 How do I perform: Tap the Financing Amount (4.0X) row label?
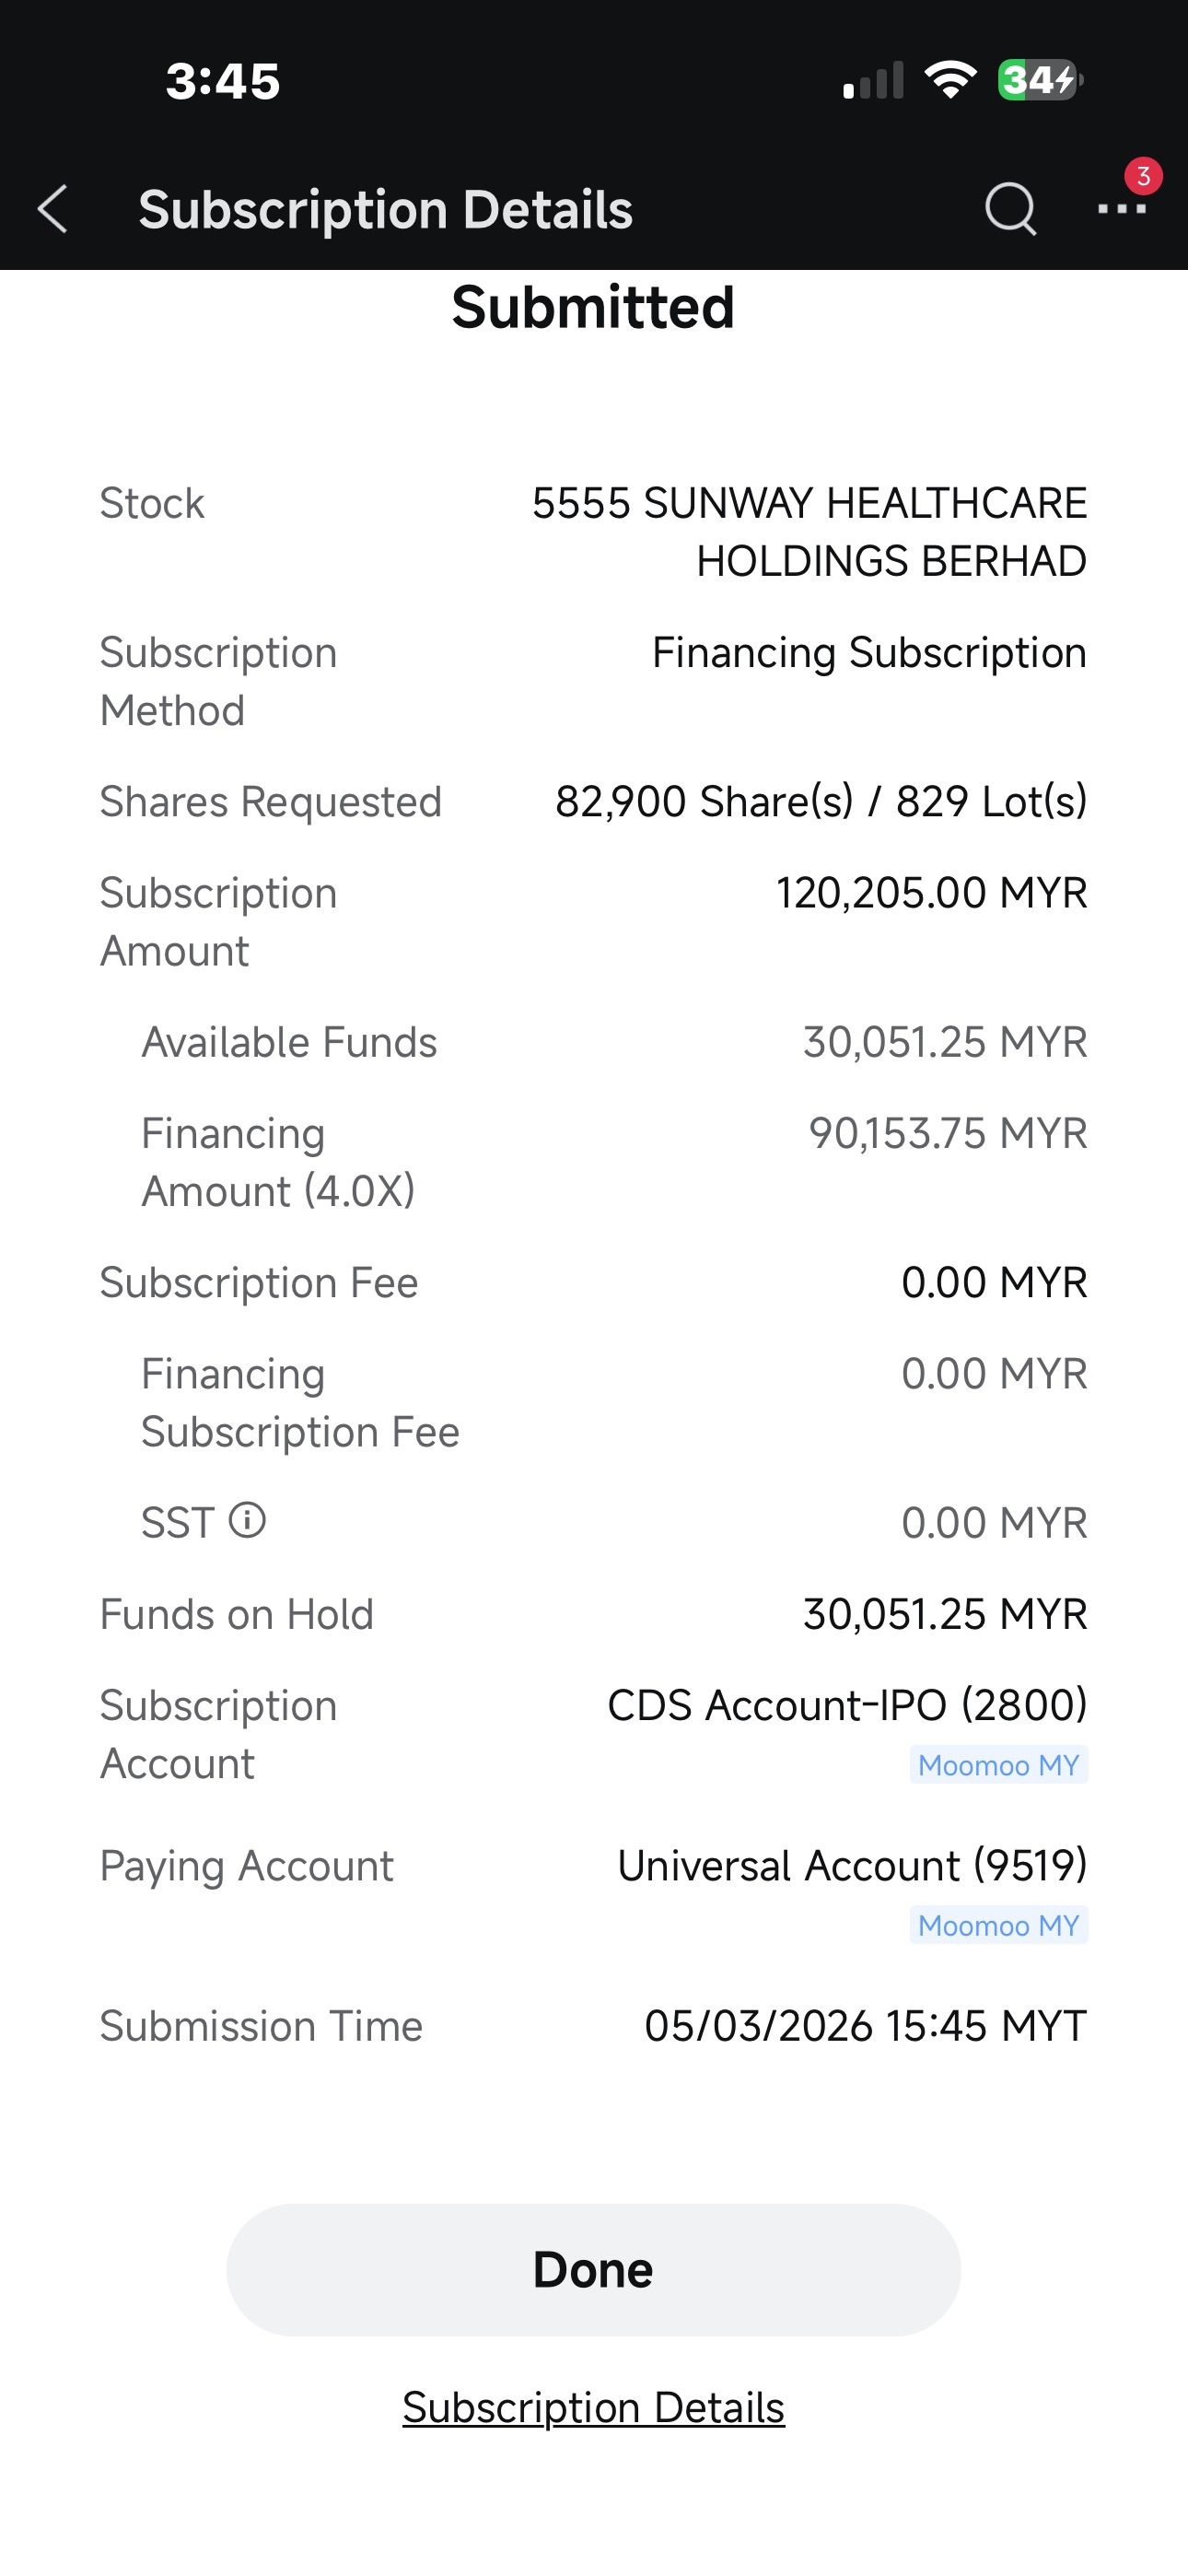click(x=278, y=1162)
